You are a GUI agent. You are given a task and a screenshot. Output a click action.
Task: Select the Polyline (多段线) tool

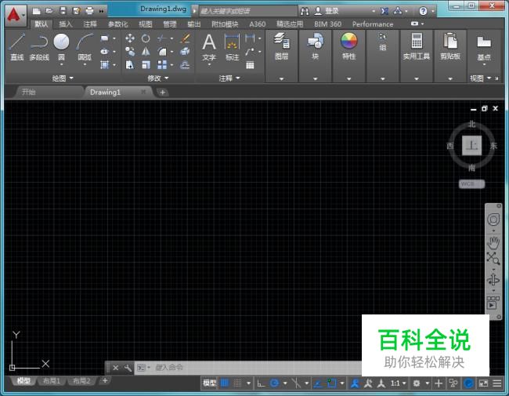(x=39, y=42)
